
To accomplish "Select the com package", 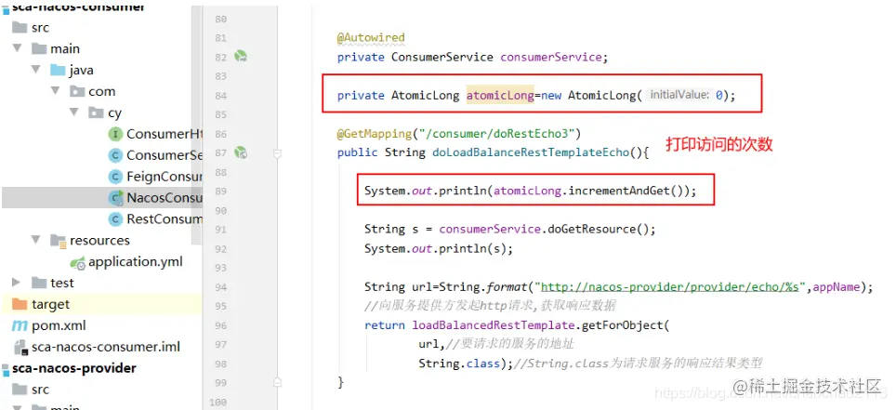I will pos(101,91).
